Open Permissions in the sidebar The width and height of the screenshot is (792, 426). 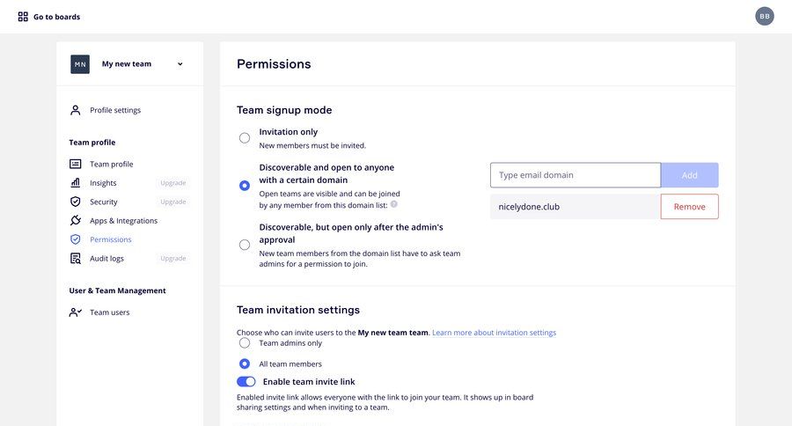click(111, 239)
